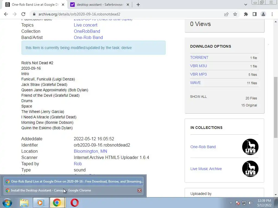Click the One-Rob Band collection llama logo
Viewport: 278px width, 208px height.
point(250,147)
